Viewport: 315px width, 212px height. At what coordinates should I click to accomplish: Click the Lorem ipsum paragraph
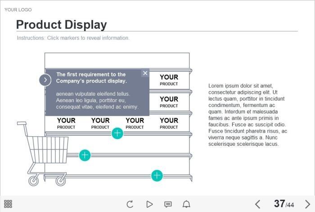(247, 115)
